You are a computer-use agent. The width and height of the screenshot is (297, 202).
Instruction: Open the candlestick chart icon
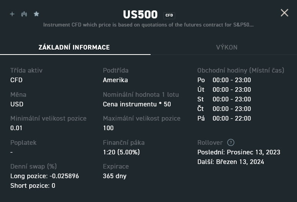click(x=24, y=14)
